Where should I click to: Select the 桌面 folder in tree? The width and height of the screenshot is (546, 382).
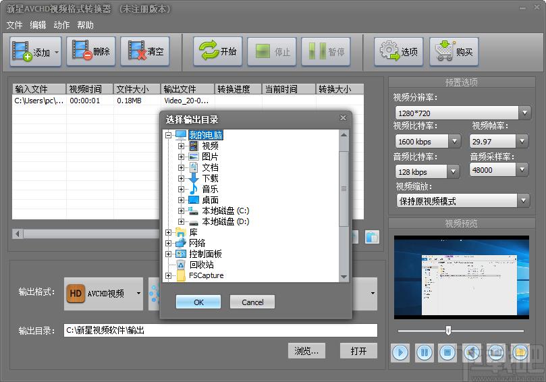point(211,200)
